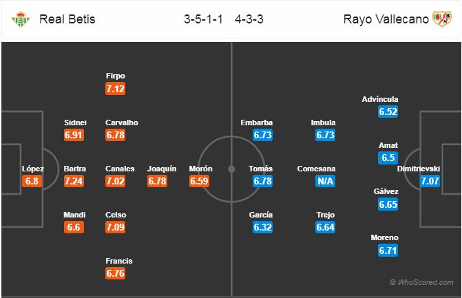Select Embarba's 6.73 rating badge

point(263,136)
